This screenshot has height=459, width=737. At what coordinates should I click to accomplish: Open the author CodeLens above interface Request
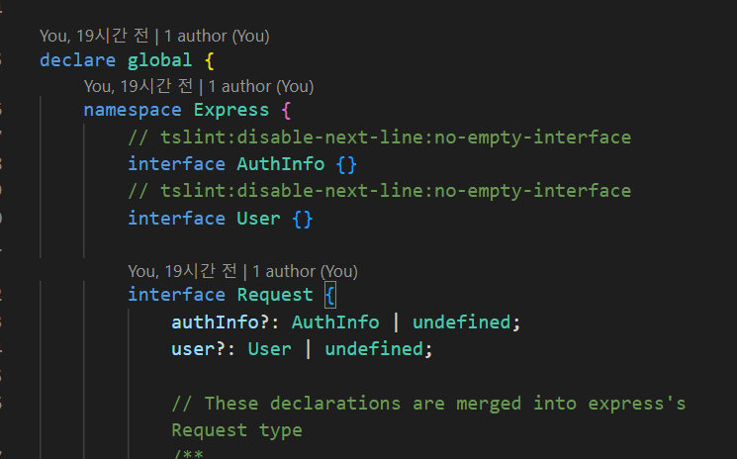click(243, 271)
